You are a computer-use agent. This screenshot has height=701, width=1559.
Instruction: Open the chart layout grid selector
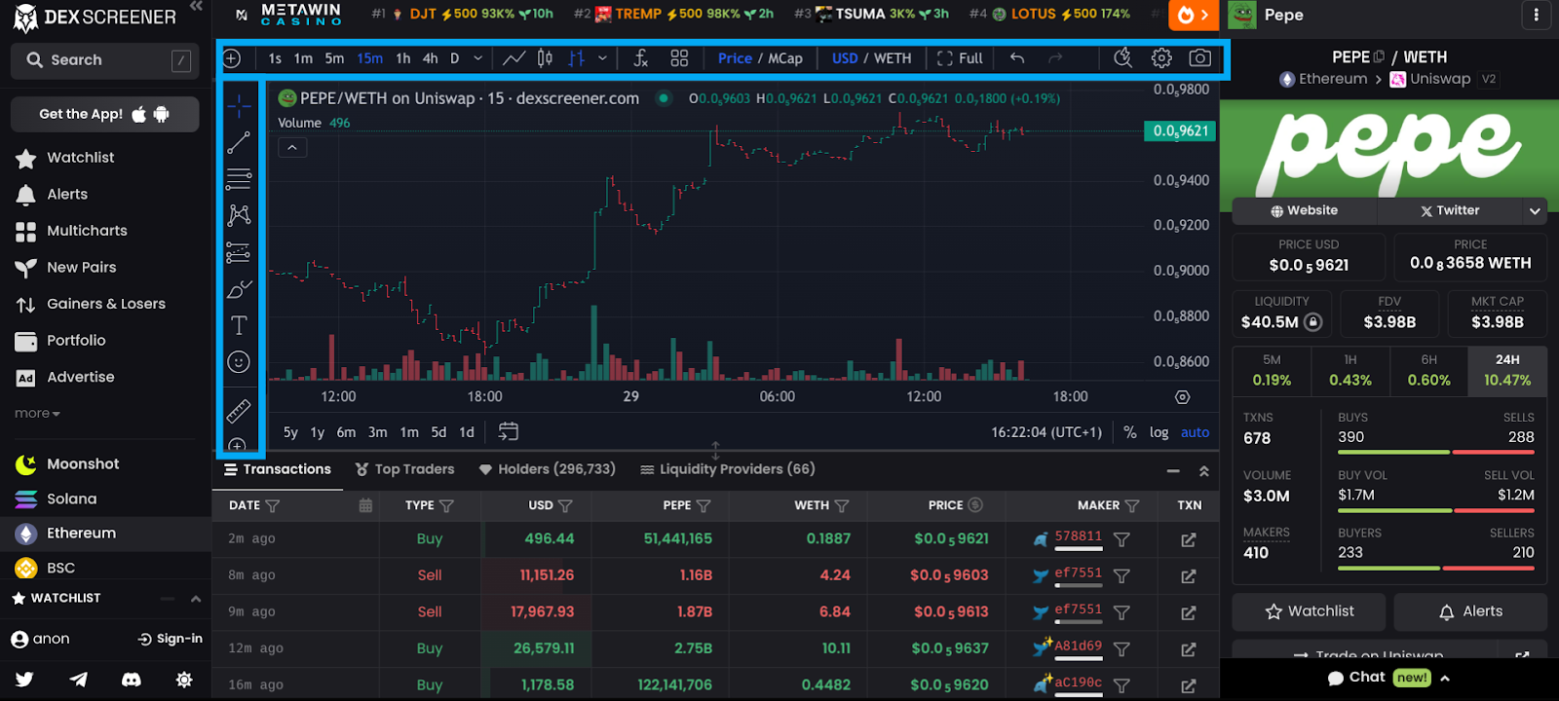[x=679, y=58]
